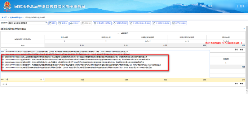
Task: Click the 合计 期初余额 0.00 cell
Action: [64, 45]
